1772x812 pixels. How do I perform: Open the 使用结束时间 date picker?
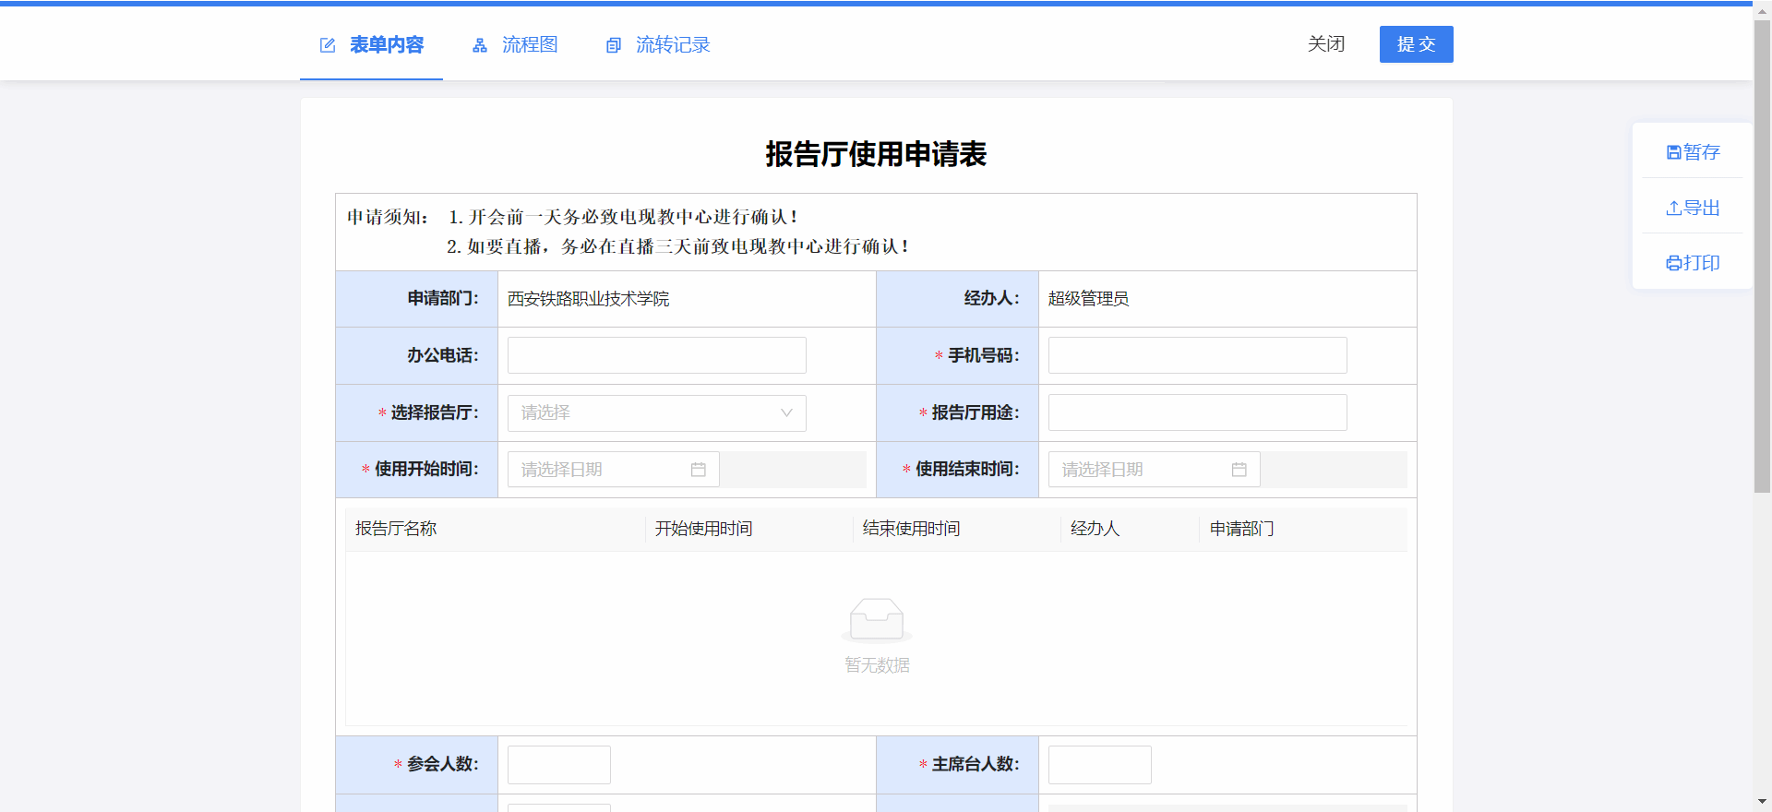click(1141, 470)
